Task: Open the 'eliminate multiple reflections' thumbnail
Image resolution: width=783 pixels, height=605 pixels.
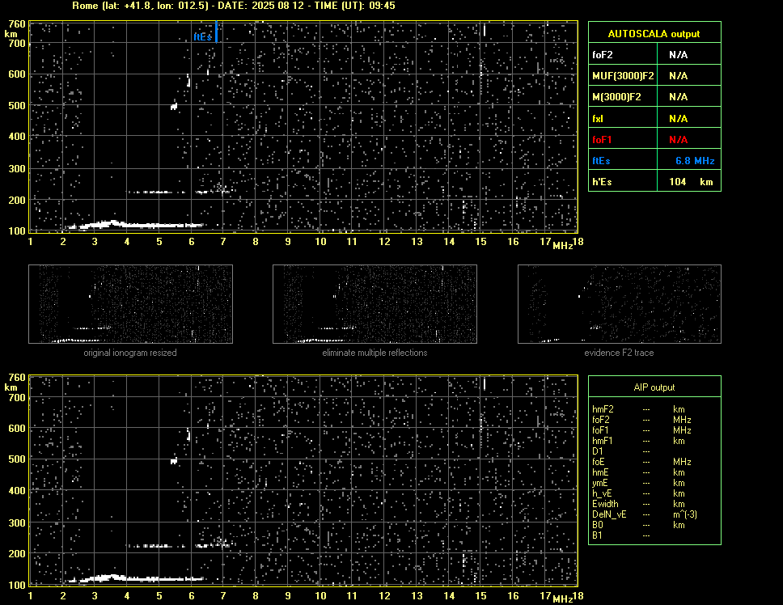Action: [375, 304]
